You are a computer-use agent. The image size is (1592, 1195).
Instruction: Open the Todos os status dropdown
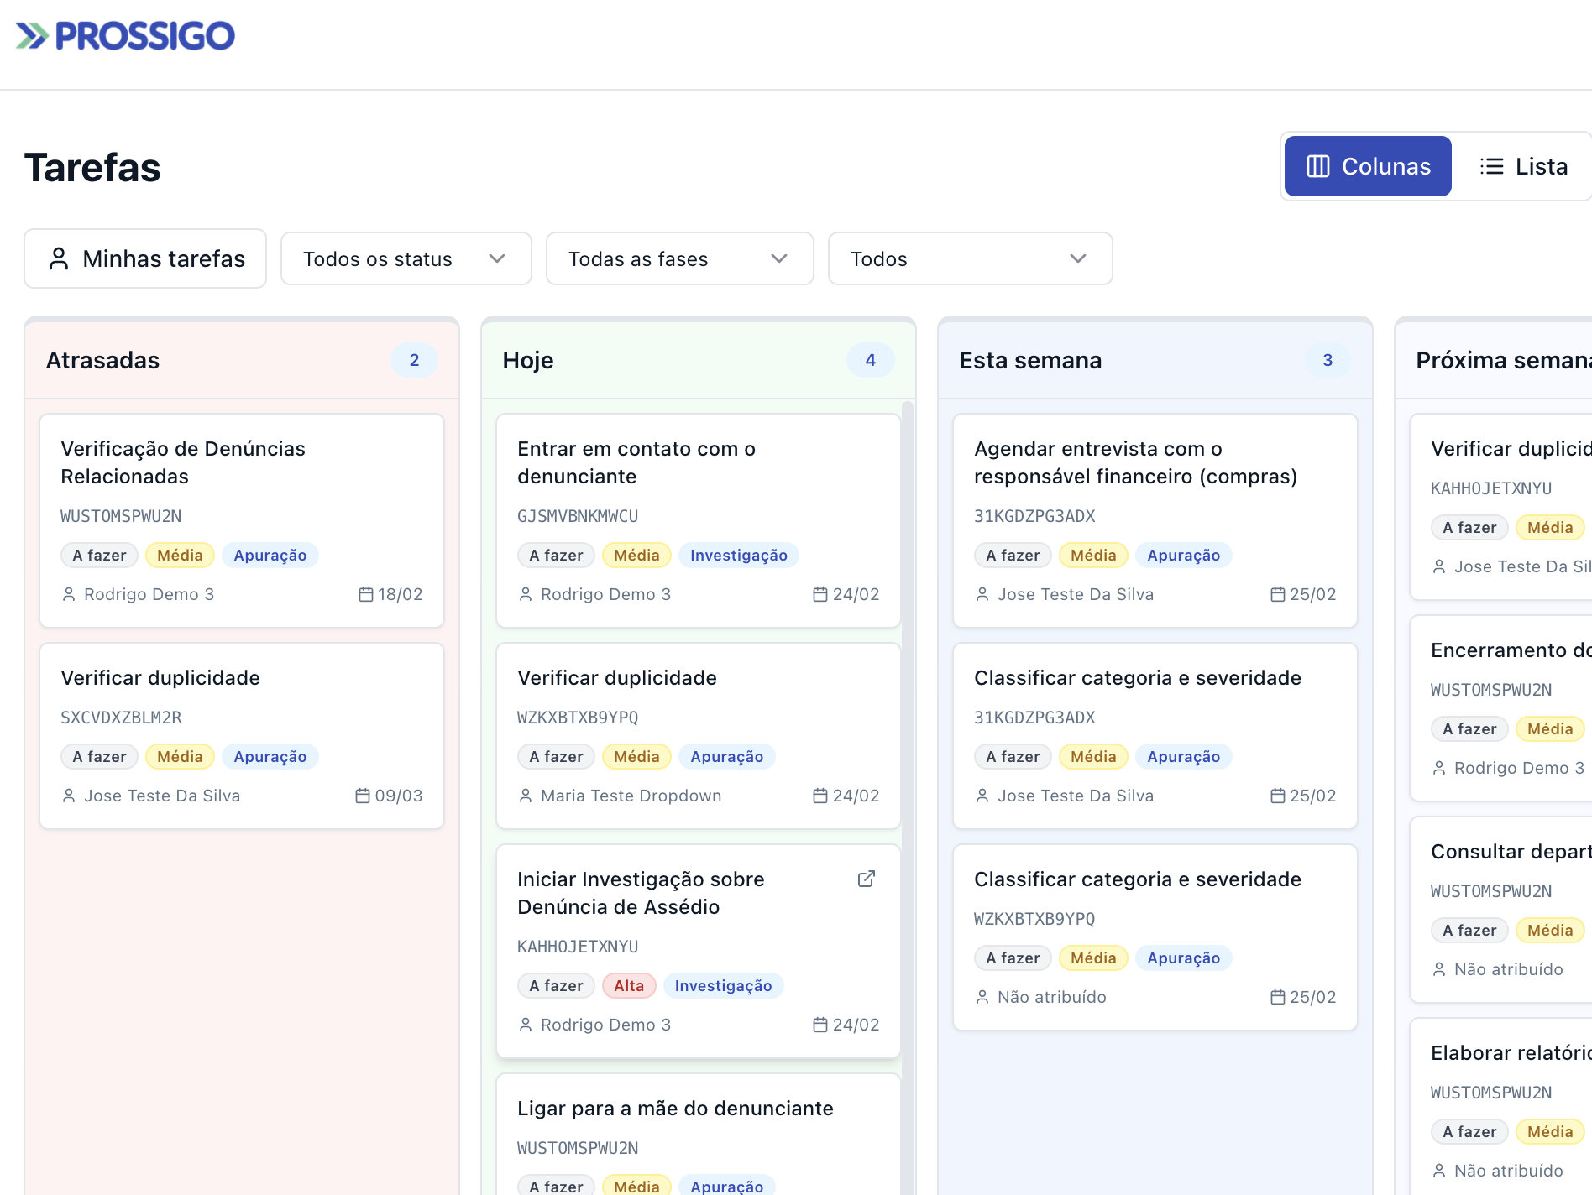coord(406,258)
